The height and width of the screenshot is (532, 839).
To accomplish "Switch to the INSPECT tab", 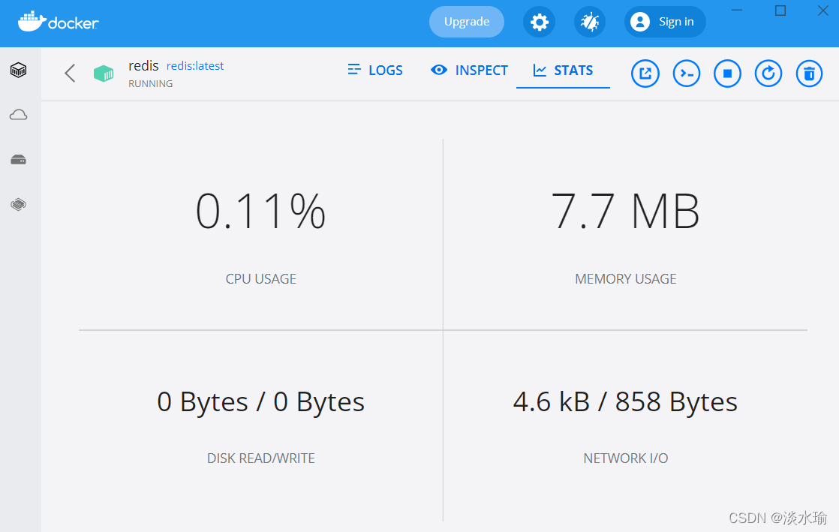I will (469, 70).
